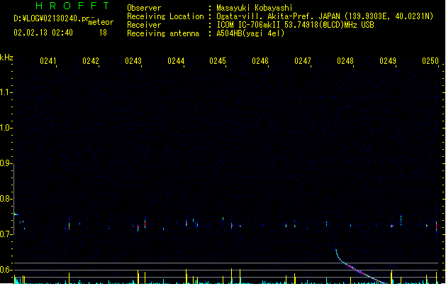This screenshot has height=284, width=446.
Task: Select the Ogata-vill. Akita-Pref. JAPAN location text
Action: [325, 16]
